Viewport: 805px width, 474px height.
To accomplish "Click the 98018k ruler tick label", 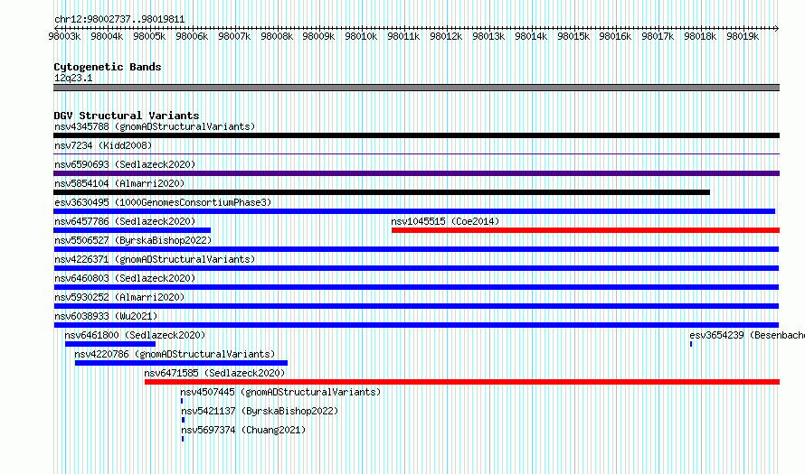I will click(700, 36).
